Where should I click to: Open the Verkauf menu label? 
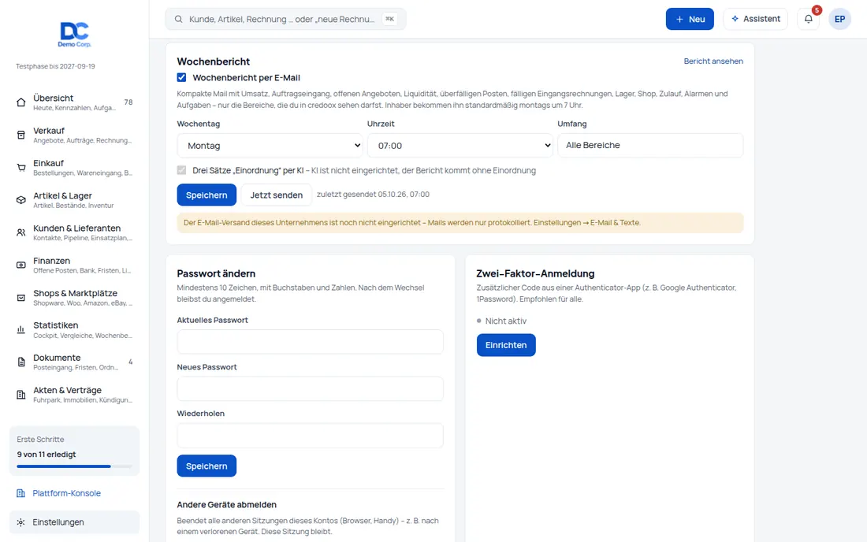coord(49,131)
